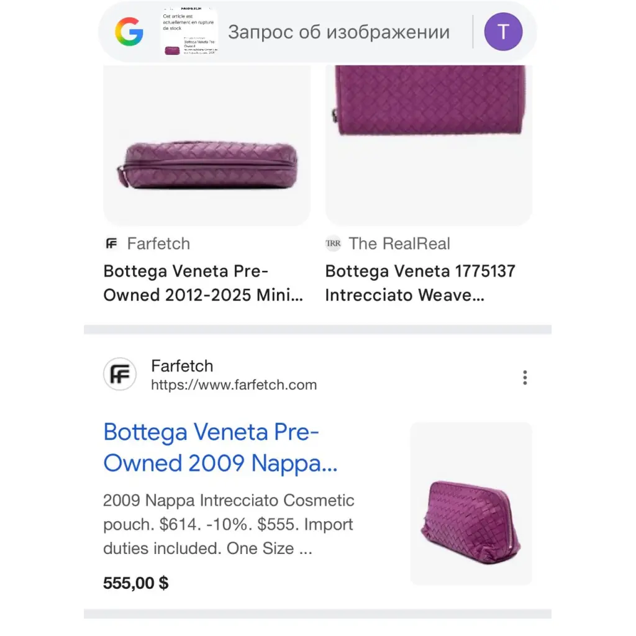Tap the Google logo icon
Screen dimensions: 636x636
pyautogui.click(x=129, y=32)
